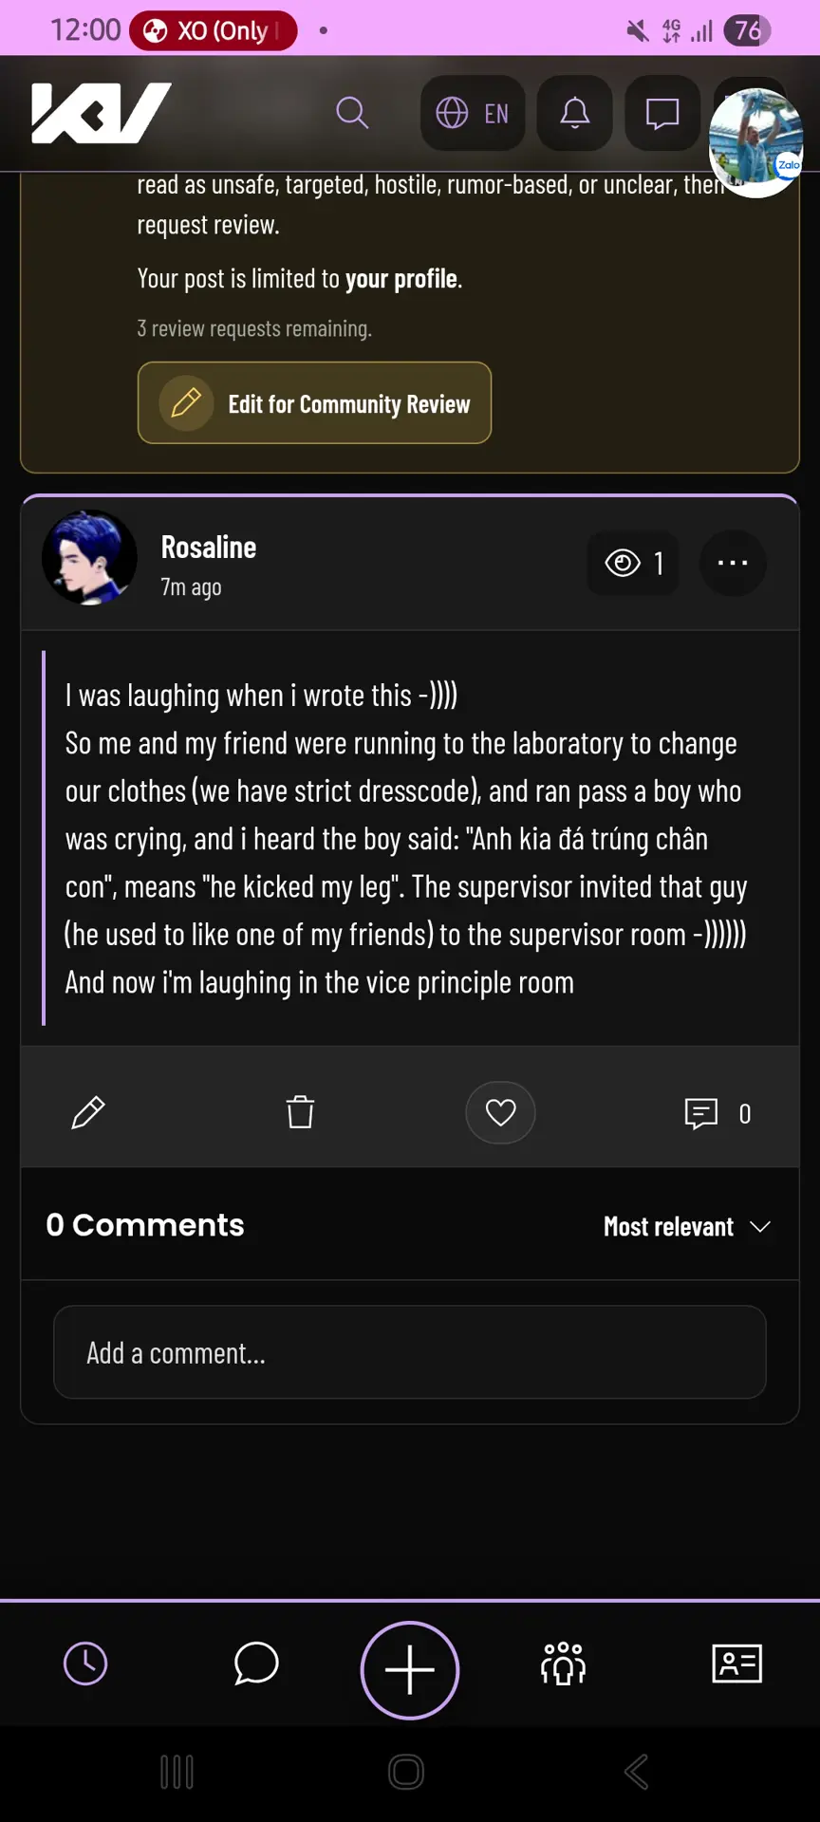Image resolution: width=820 pixels, height=1822 pixels.
Task: Open the notifications bell
Action: point(574,113)
